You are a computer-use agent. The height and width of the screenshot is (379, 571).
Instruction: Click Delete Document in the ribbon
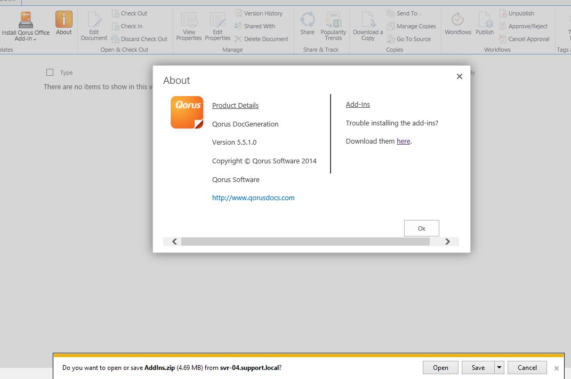[261, 39]
